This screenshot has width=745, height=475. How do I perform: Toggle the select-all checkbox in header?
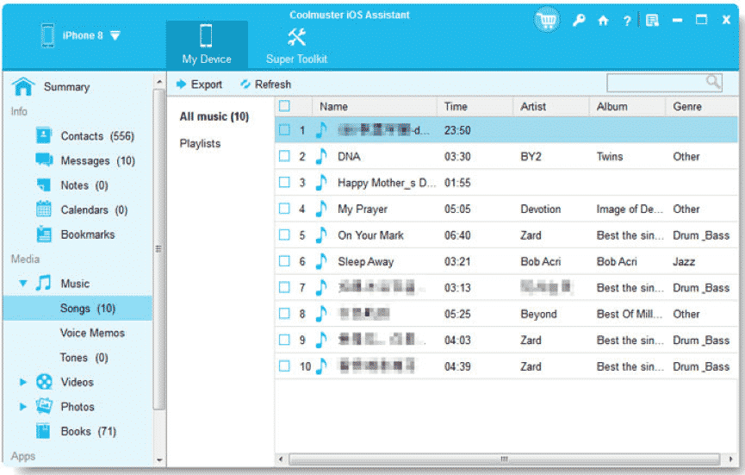pos(284,105)
